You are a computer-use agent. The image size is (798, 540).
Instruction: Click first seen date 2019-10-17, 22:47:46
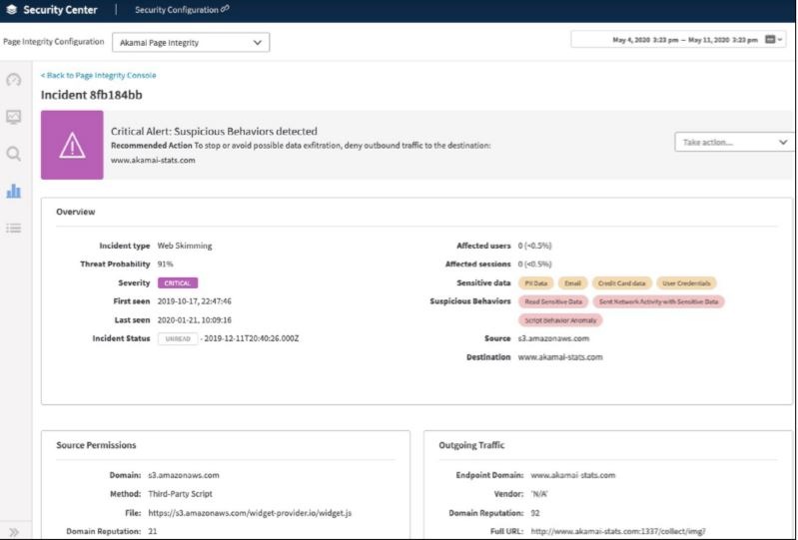tap(194, 301)
